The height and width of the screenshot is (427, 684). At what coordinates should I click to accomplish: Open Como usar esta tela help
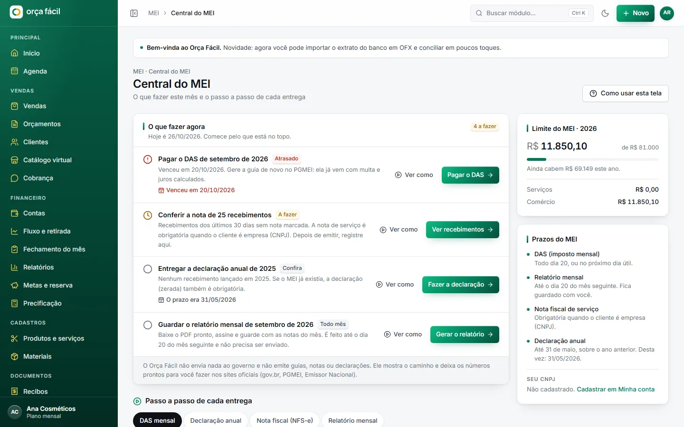[x=626, y=93]
